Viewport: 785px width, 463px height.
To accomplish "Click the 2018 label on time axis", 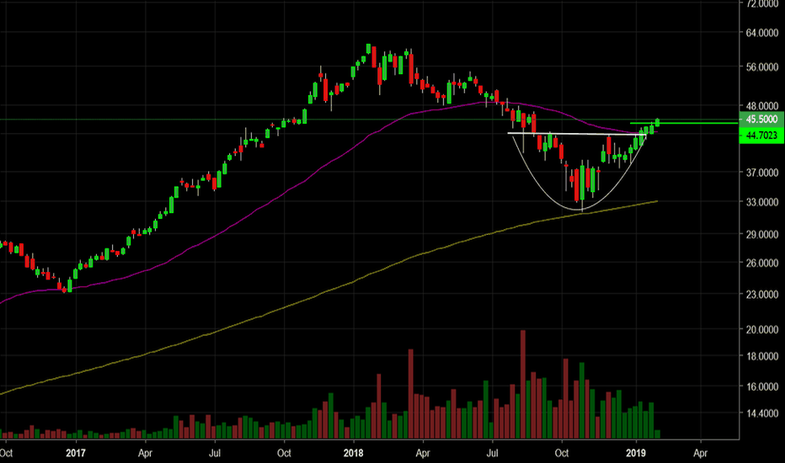I will coord(354,453).
